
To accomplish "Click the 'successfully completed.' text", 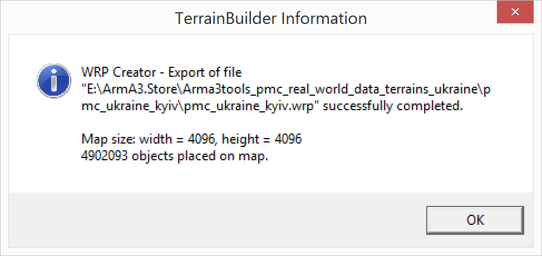I will click(394, 106).
